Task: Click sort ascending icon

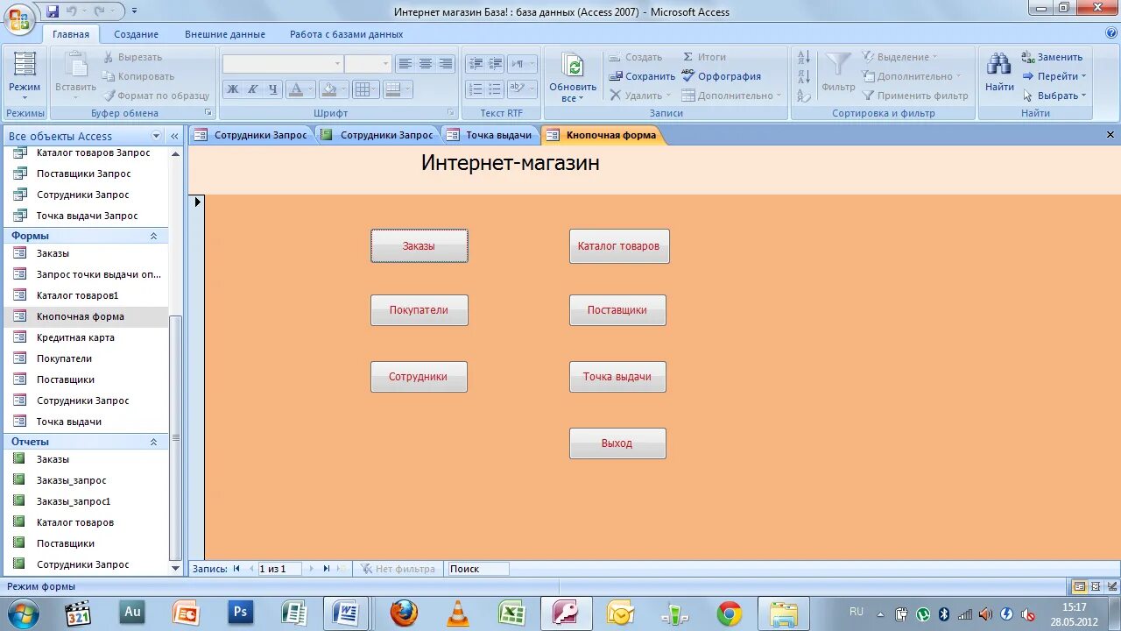Action: [x=804, y=57]
